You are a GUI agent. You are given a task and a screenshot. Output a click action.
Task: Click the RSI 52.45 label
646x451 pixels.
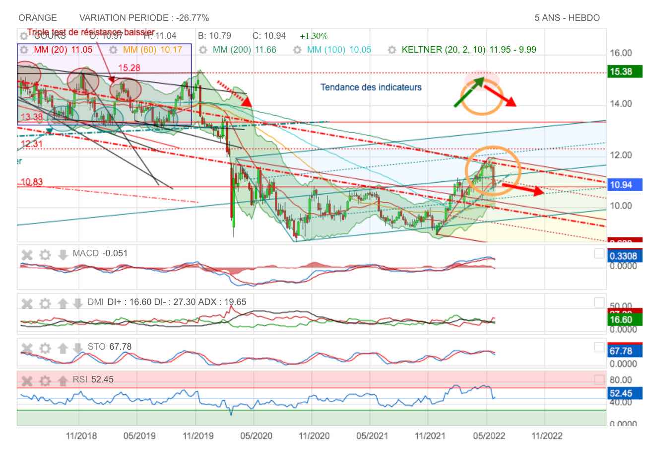[93, 379]
